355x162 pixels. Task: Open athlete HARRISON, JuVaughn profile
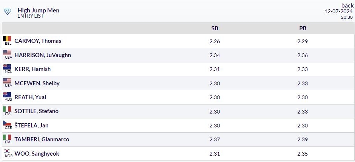tap(43, 55)
